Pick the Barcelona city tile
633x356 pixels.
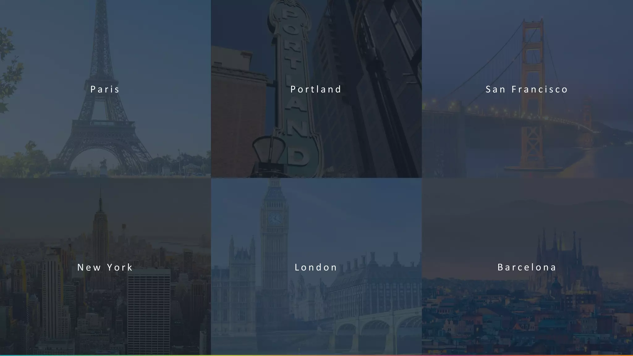point(527,266)
